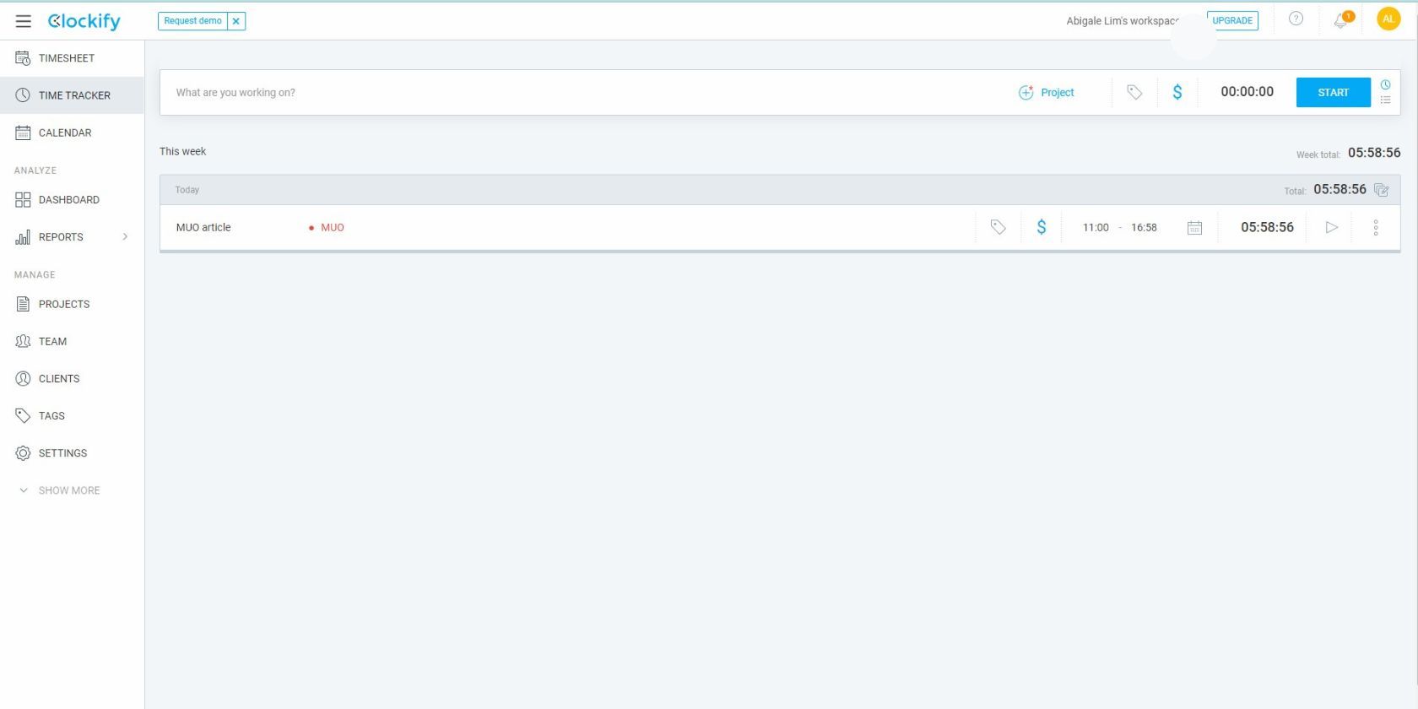Open Projects from the sidebar

72,304
